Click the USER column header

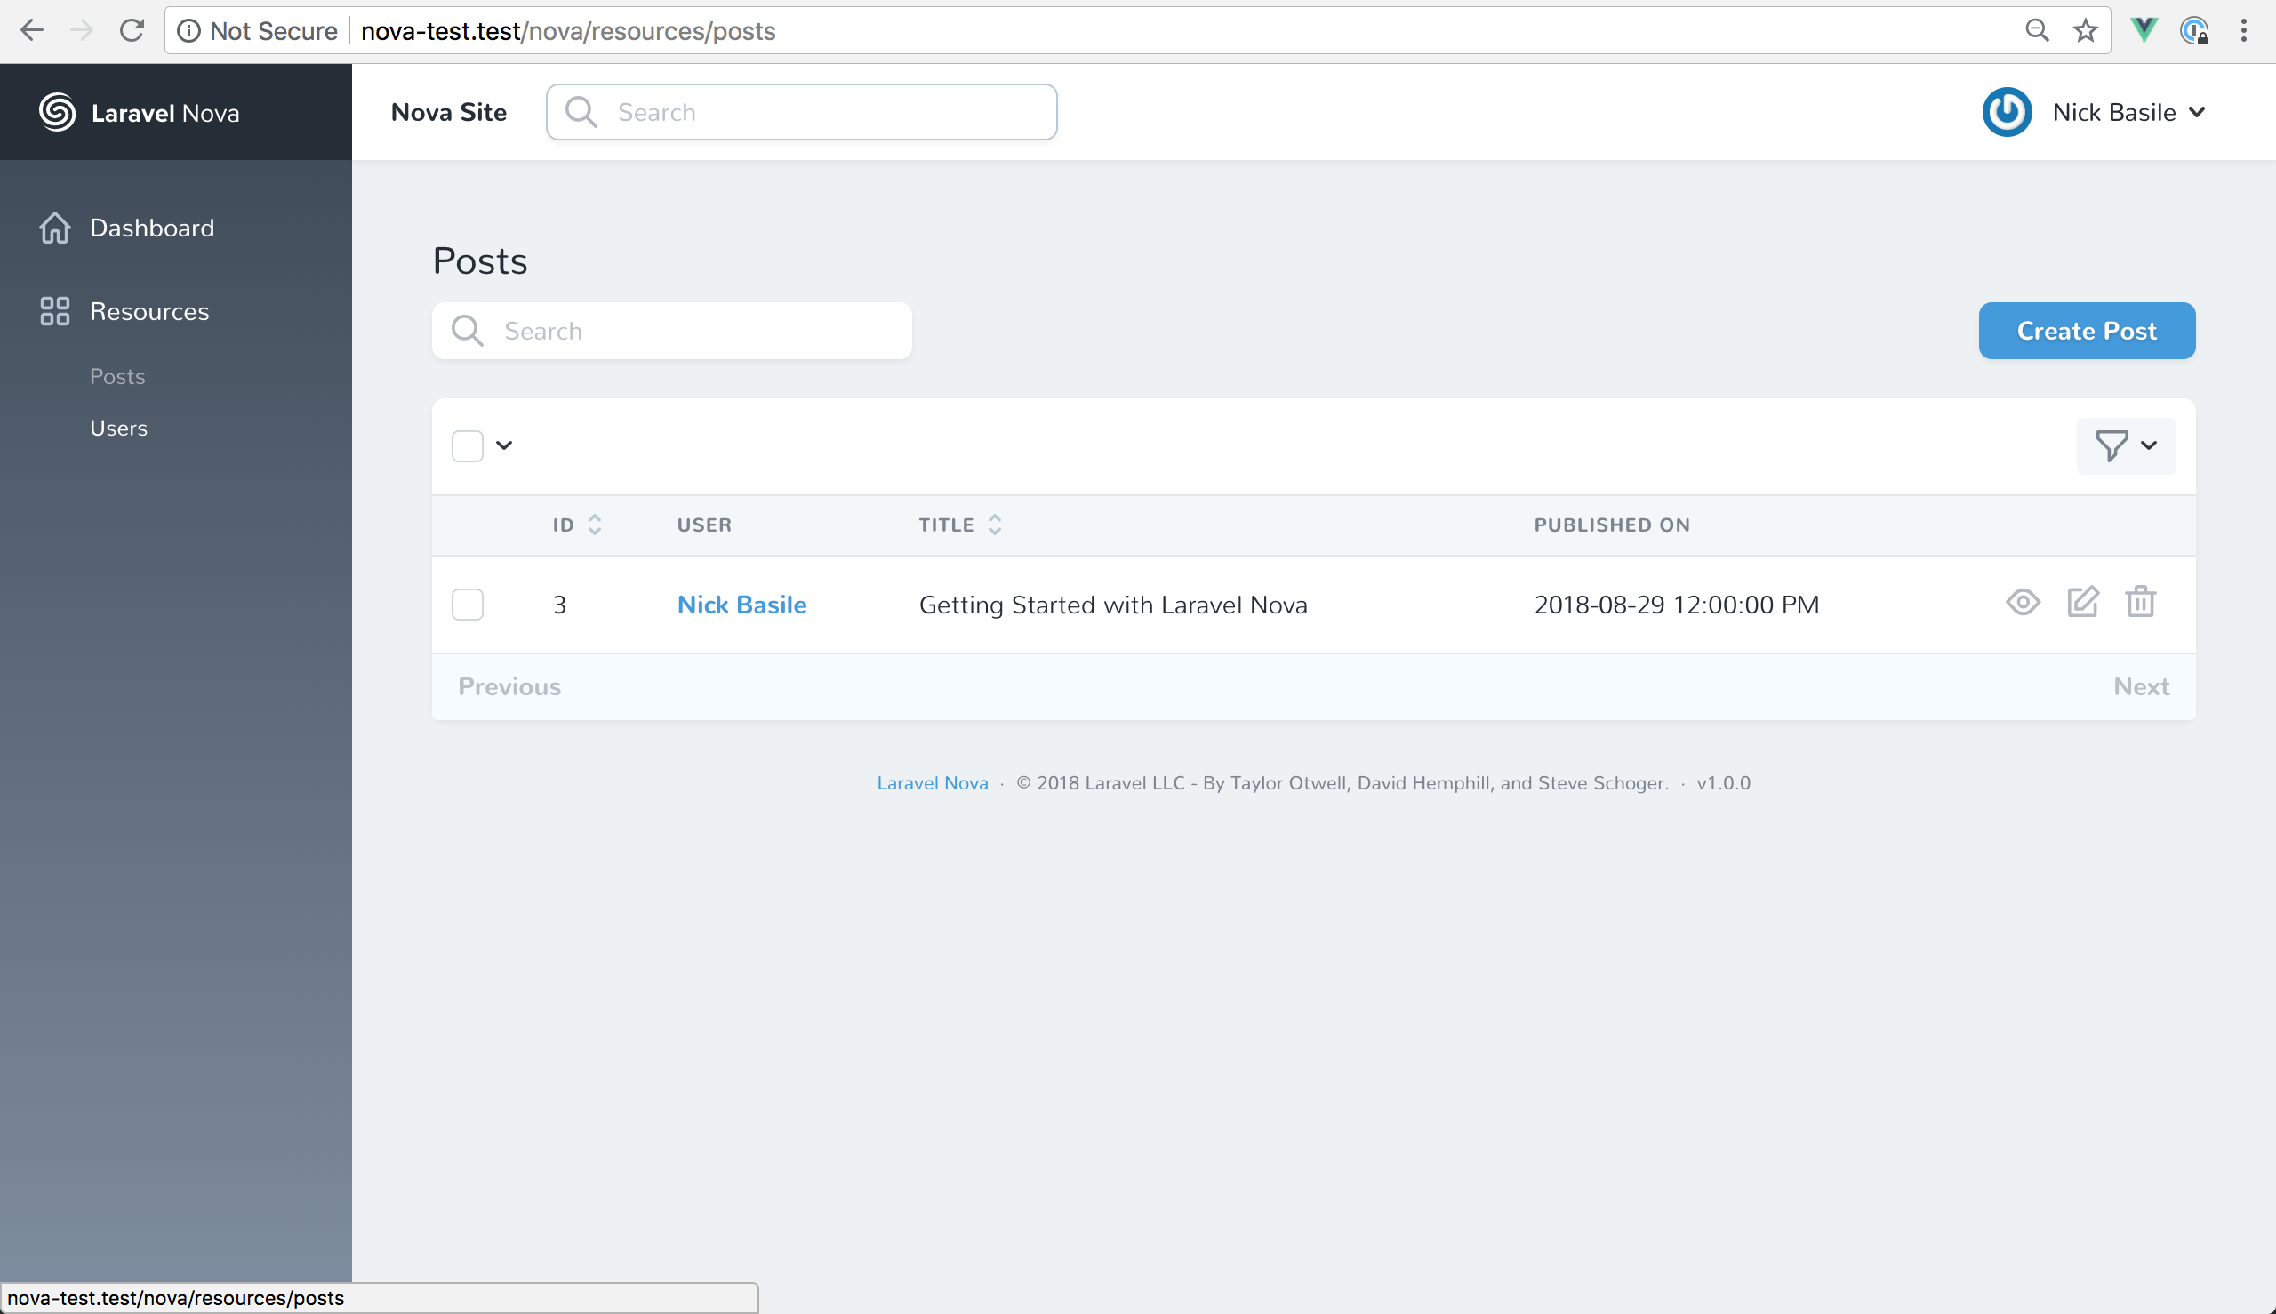(704, 525)
